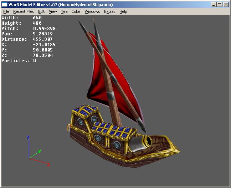The height and width of the screenshot is (188, 231).
Task: Click the application icon in title bar
Action: point(5,5)
